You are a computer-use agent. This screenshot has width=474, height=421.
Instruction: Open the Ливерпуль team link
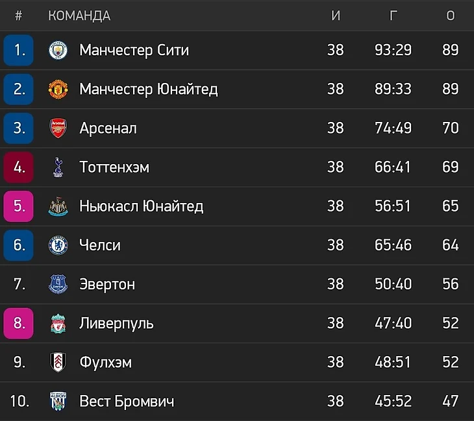(116, 323)
